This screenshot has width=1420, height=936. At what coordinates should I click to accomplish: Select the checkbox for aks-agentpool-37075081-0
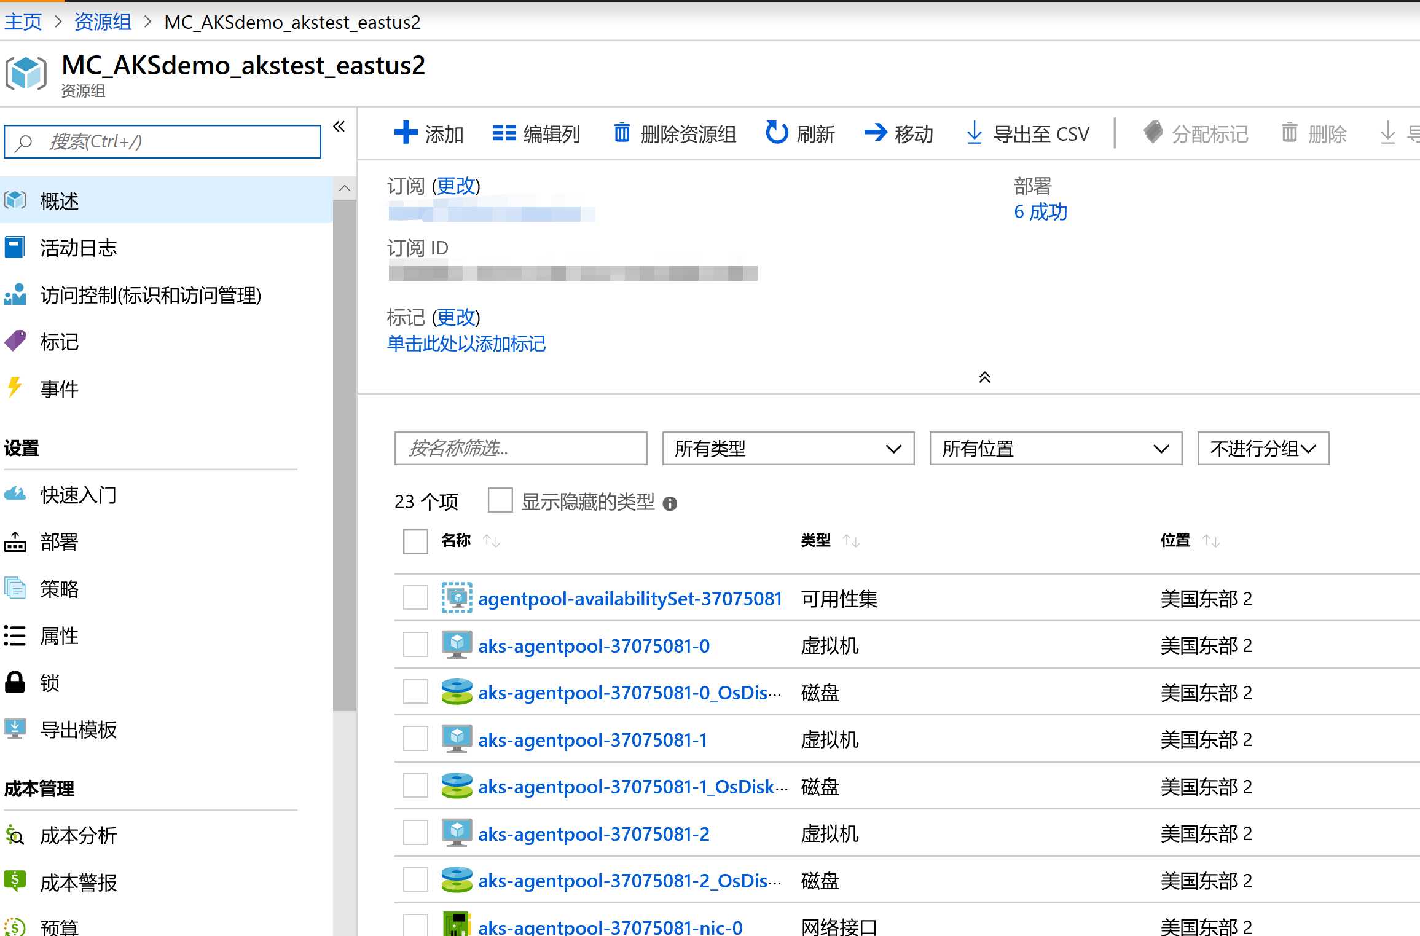tap(415, 645)
